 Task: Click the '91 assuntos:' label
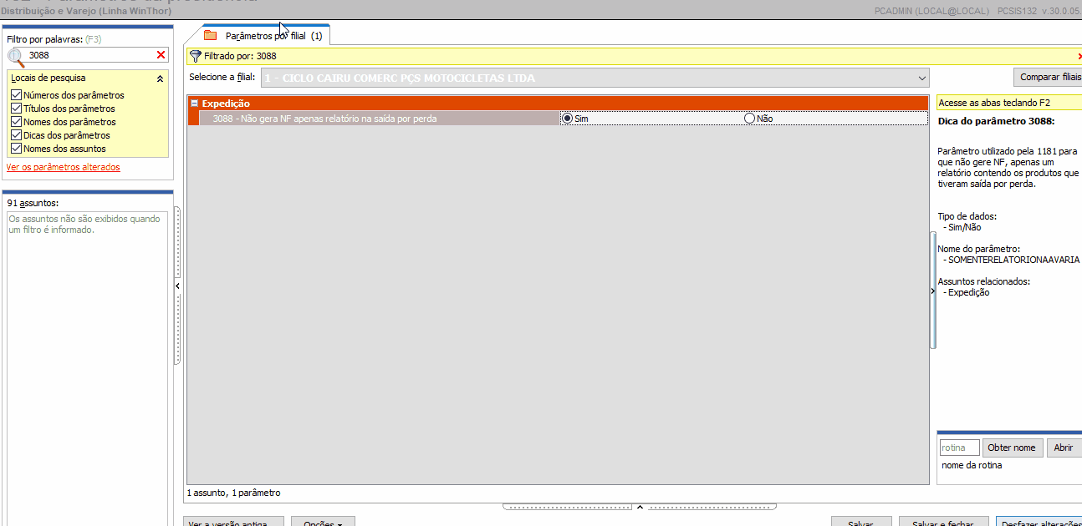[x=33, y=203]
